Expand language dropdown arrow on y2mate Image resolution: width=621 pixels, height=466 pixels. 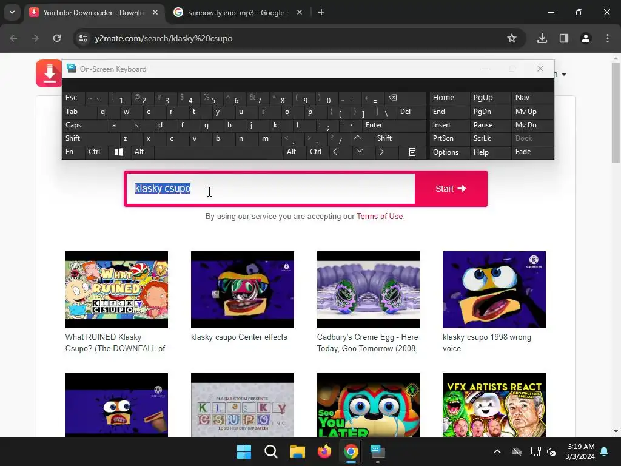pos(564,75)
